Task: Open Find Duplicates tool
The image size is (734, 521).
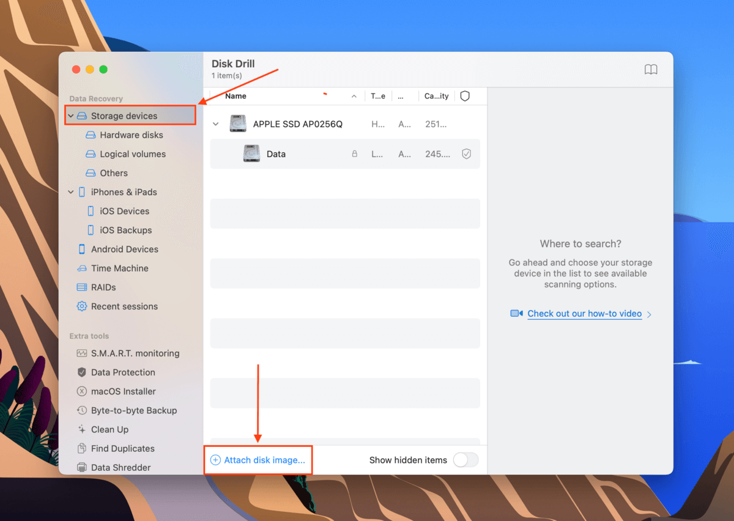Action: point(123,448)
